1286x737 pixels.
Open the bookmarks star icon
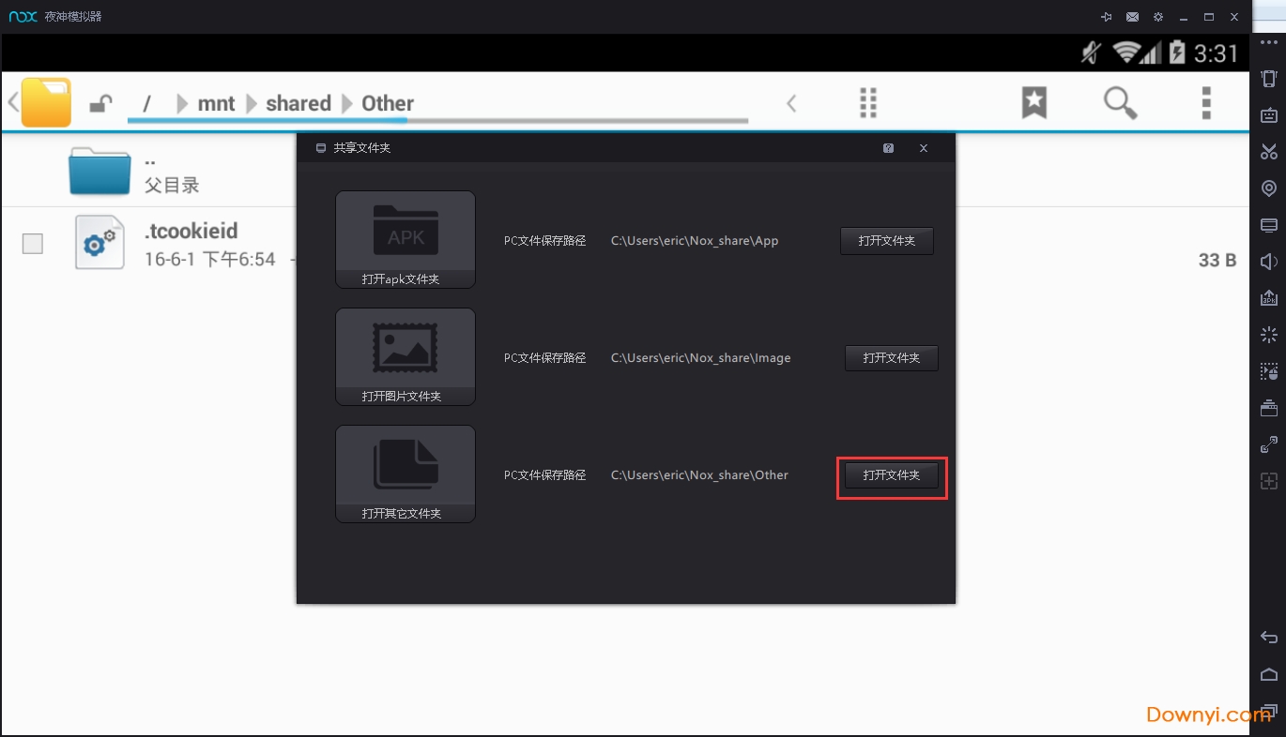coord(1033,102)
